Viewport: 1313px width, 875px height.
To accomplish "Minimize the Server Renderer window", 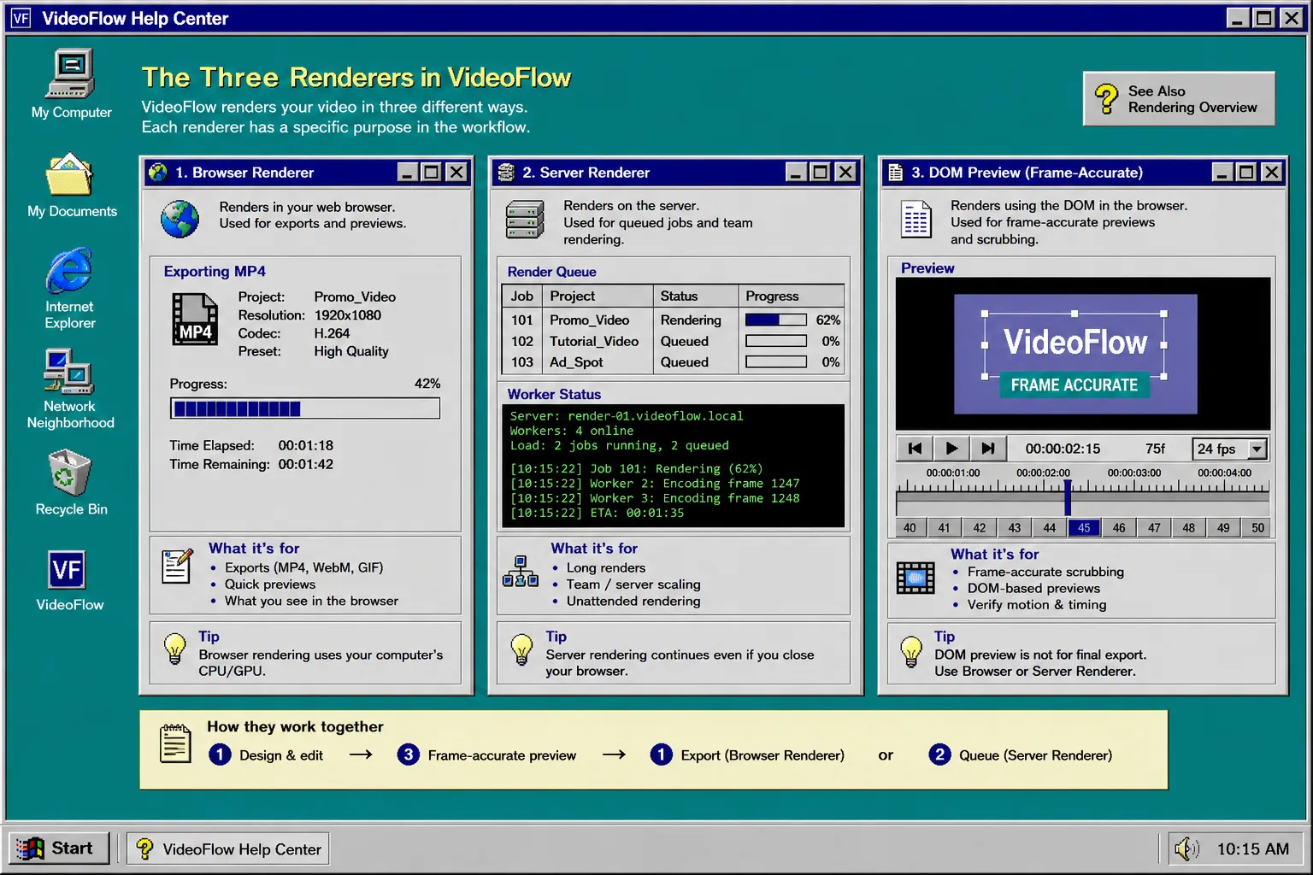I will point(796,172).
